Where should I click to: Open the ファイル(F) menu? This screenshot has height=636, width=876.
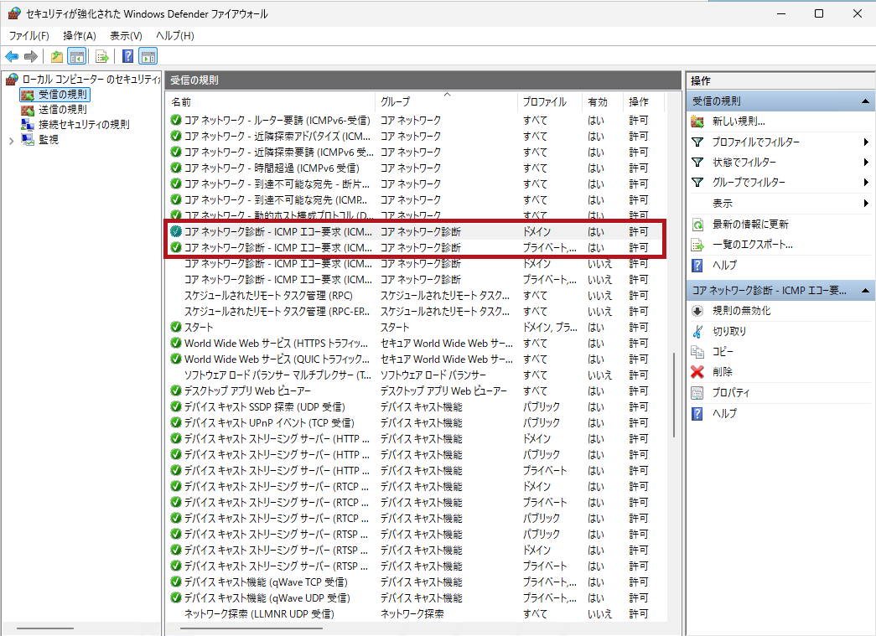29,36
